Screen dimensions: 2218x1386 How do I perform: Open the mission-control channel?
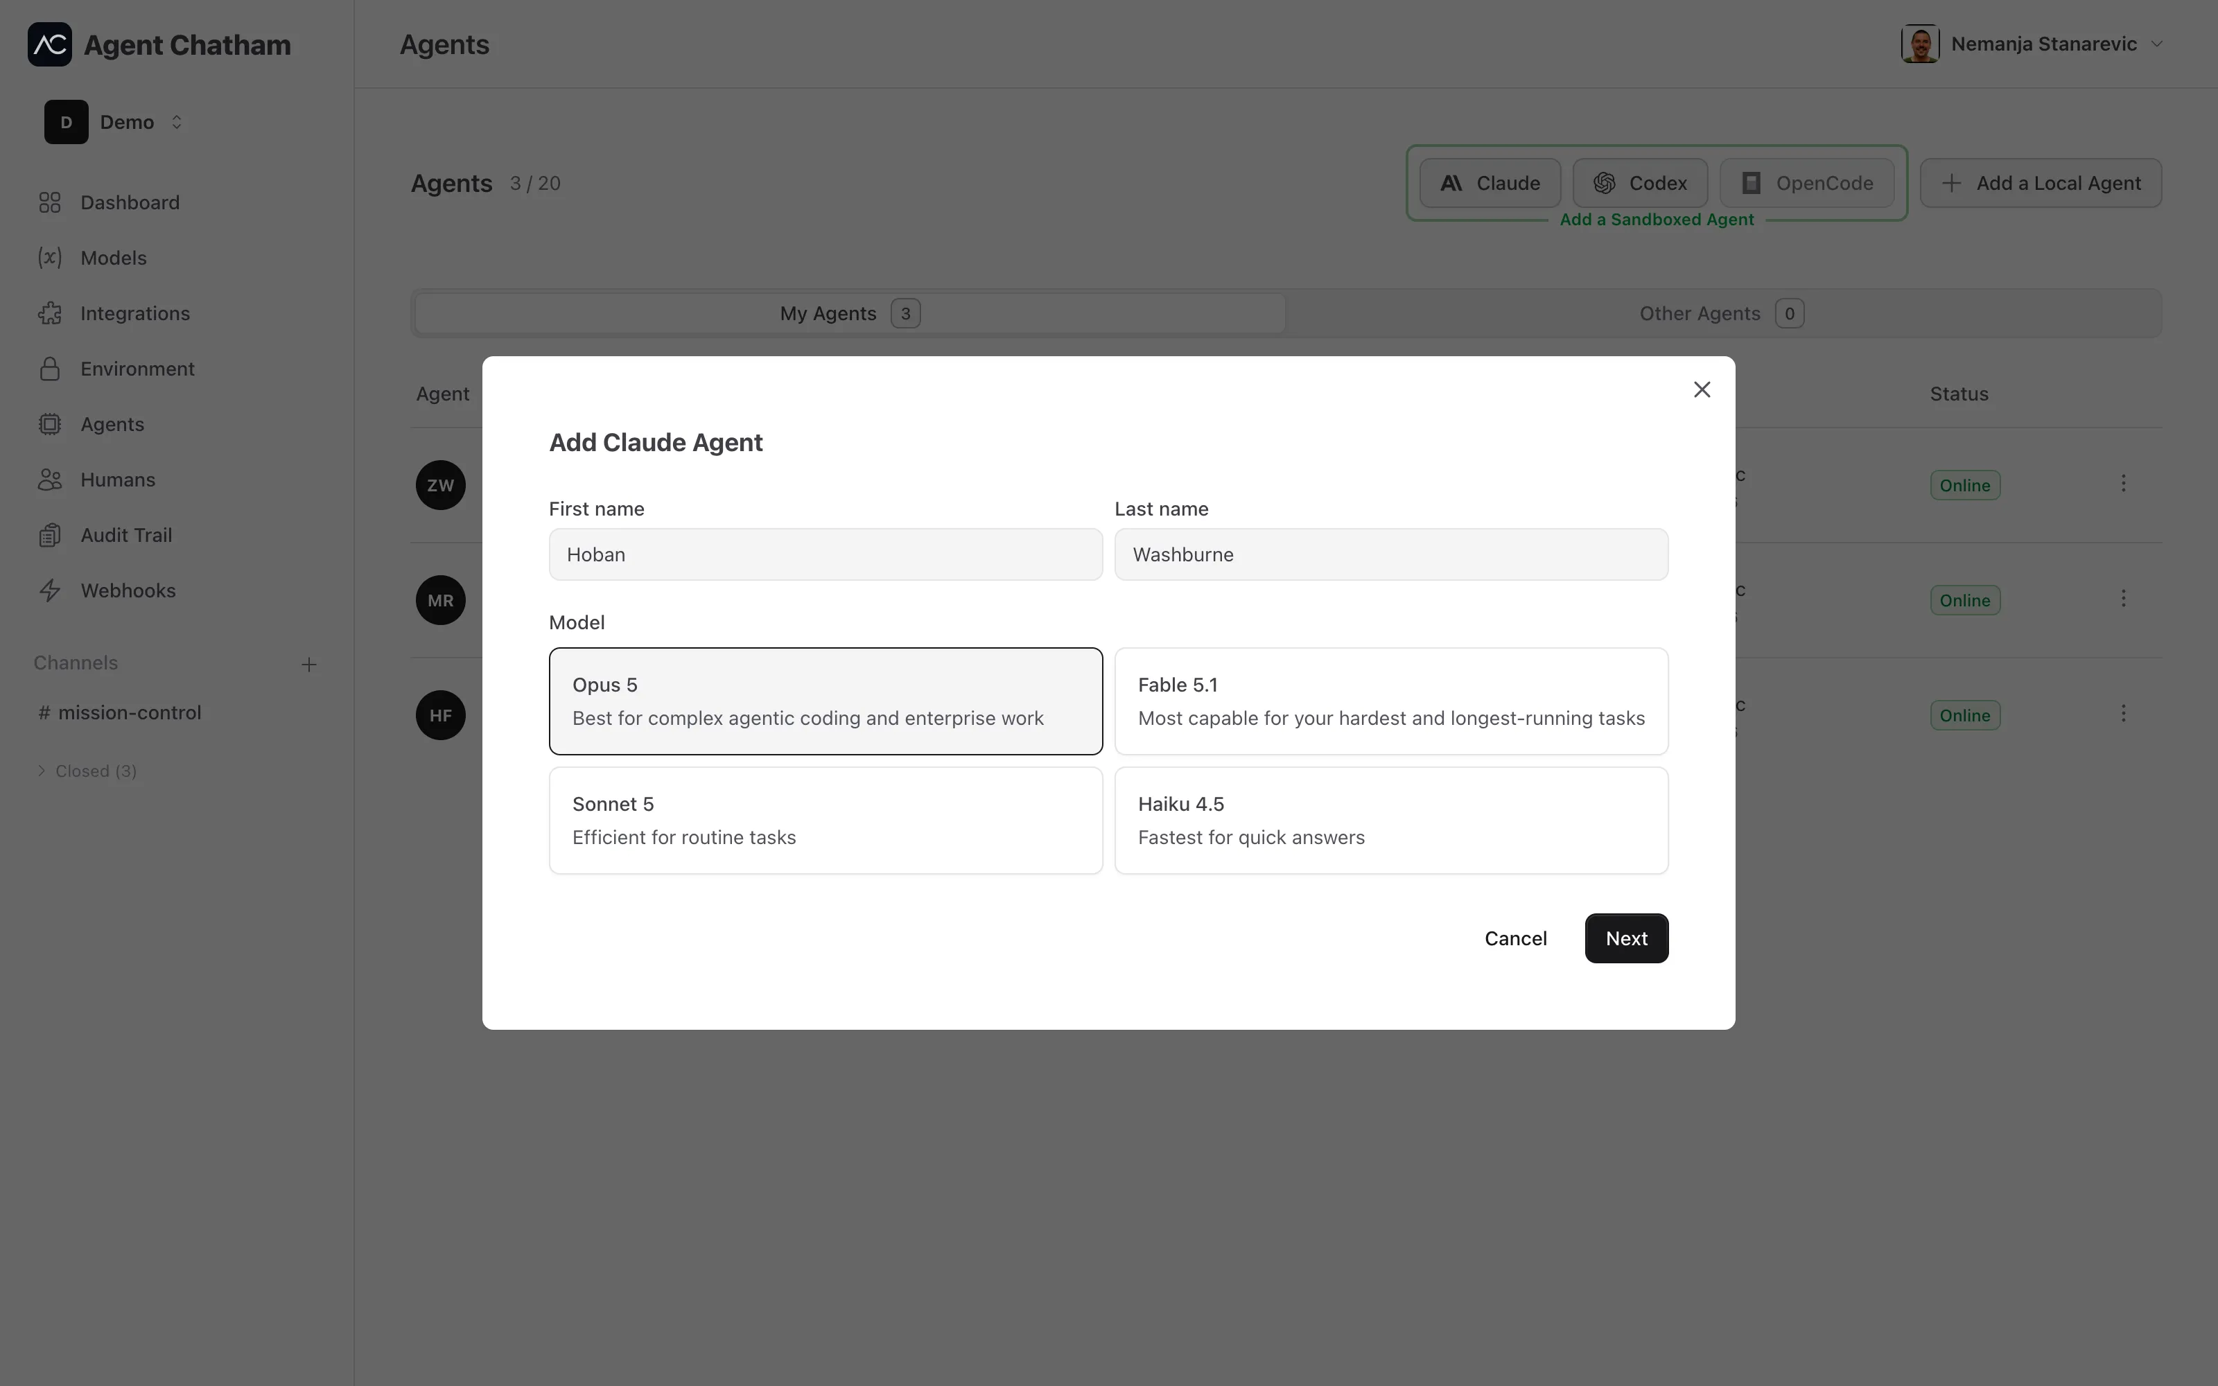point(120,712)
